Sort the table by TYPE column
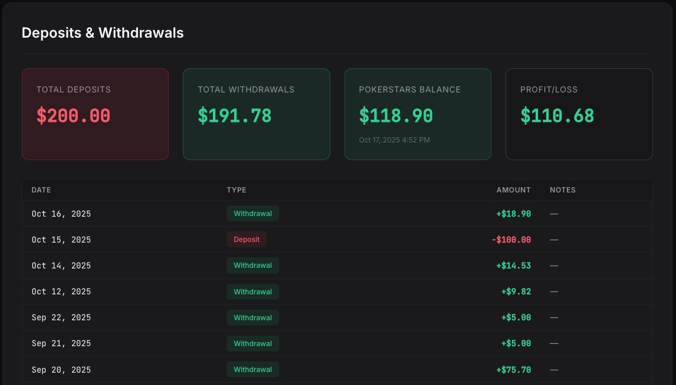This screenshot has width=676, height=385. (236, 190)
